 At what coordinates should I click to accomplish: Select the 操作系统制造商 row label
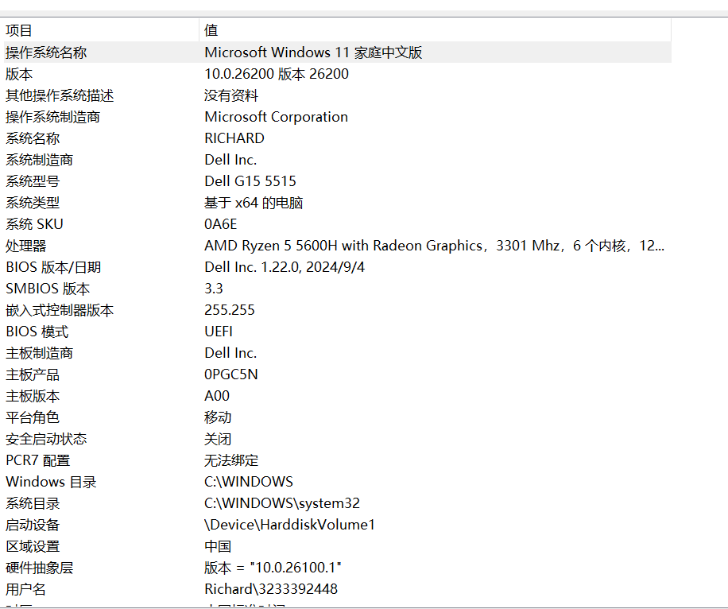[53, 117]
